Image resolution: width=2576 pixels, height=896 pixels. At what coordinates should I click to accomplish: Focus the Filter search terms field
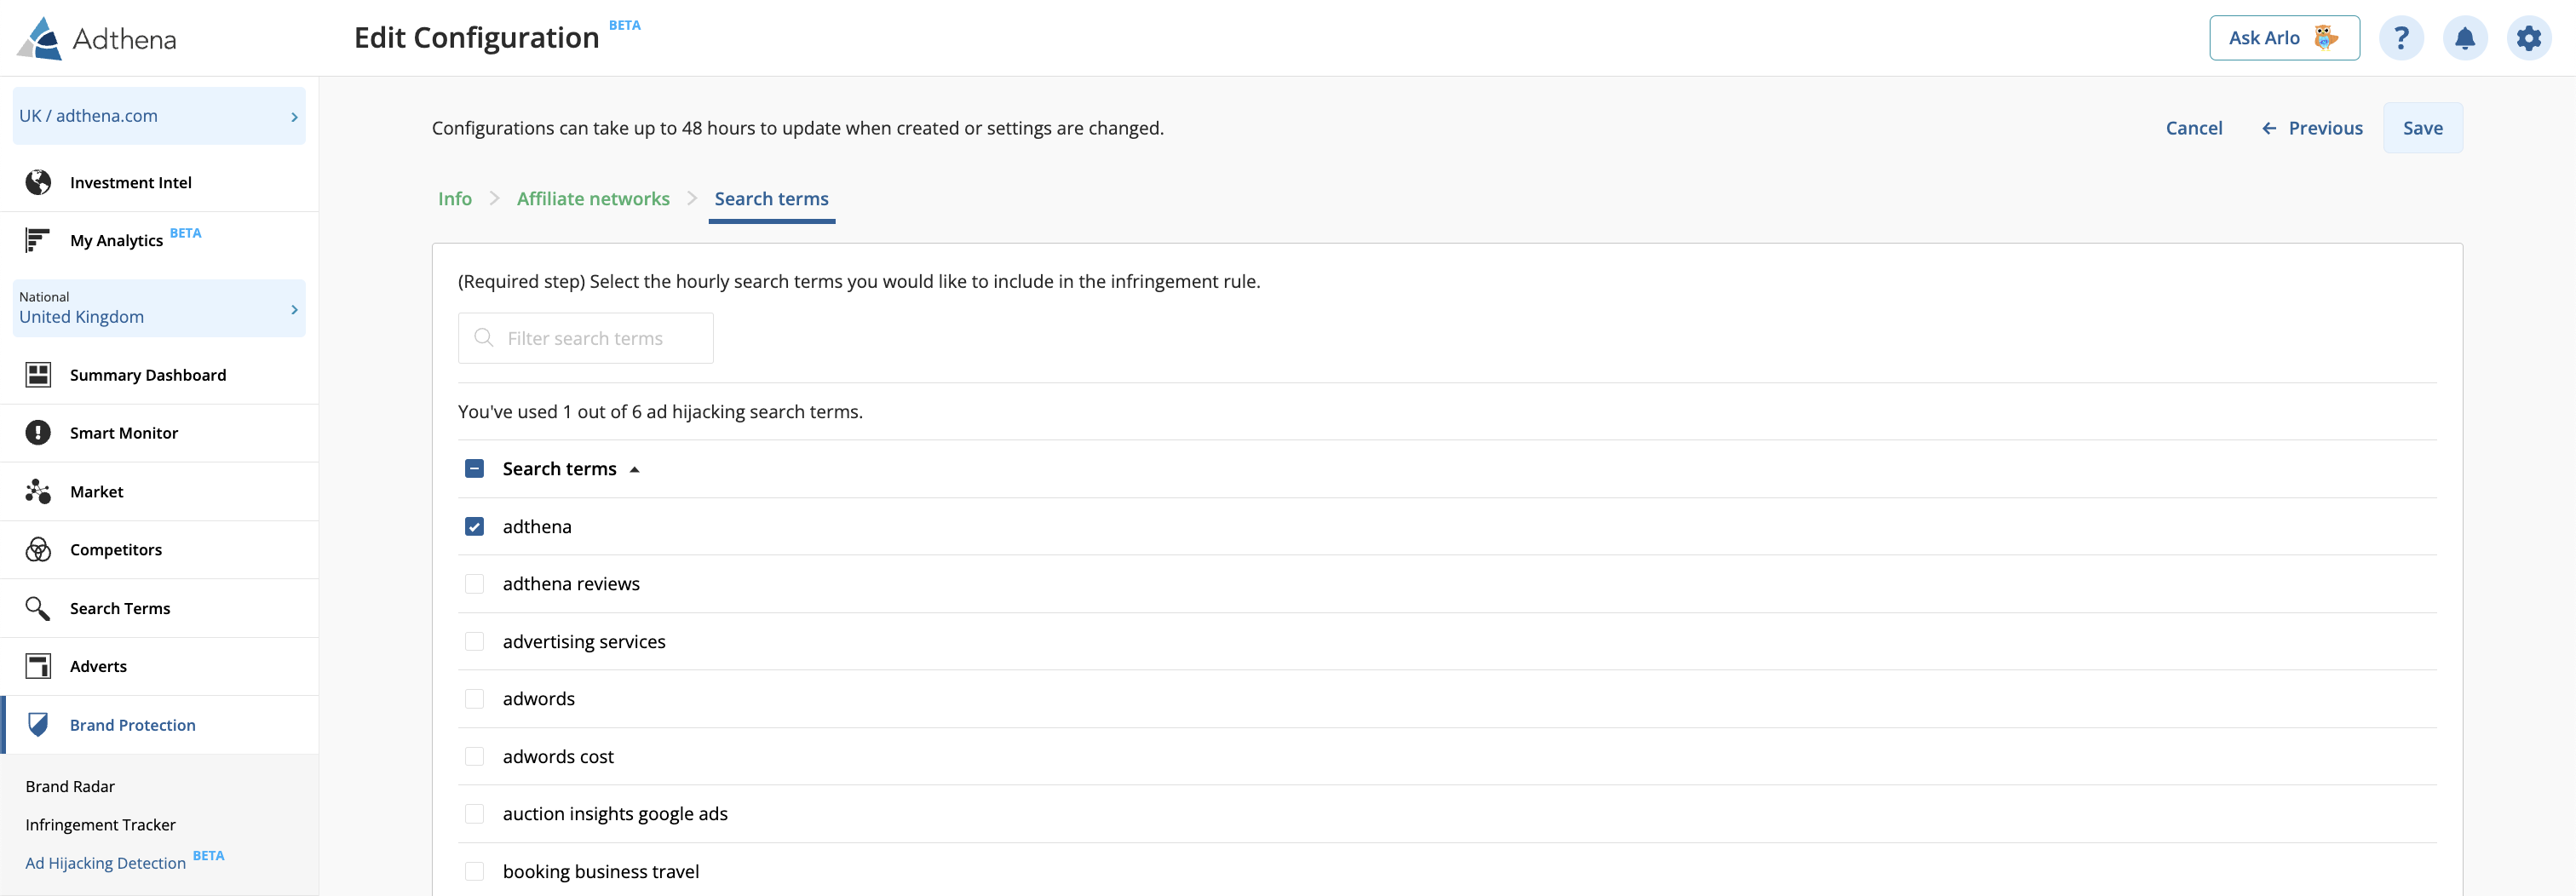pos(585,338)
